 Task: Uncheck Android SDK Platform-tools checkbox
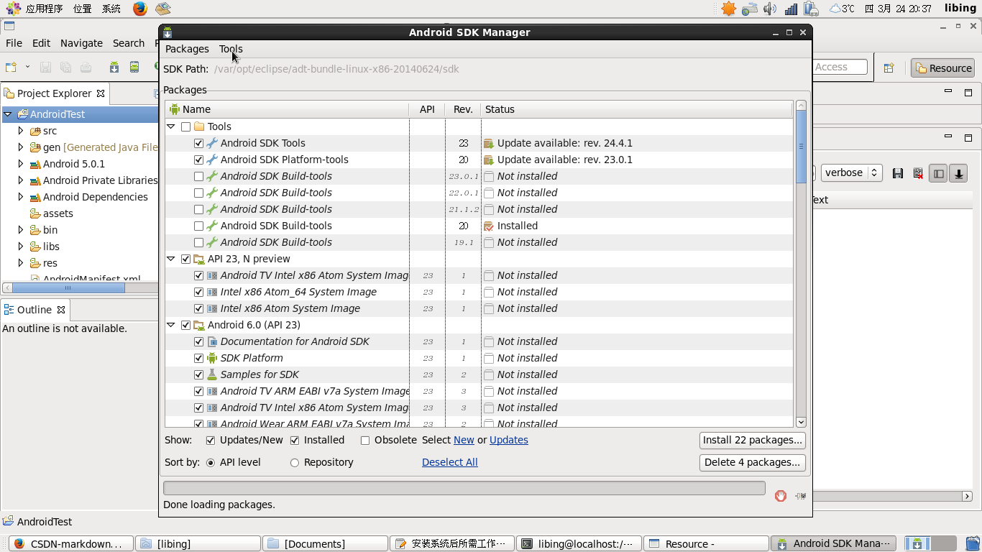coord(199,160)
